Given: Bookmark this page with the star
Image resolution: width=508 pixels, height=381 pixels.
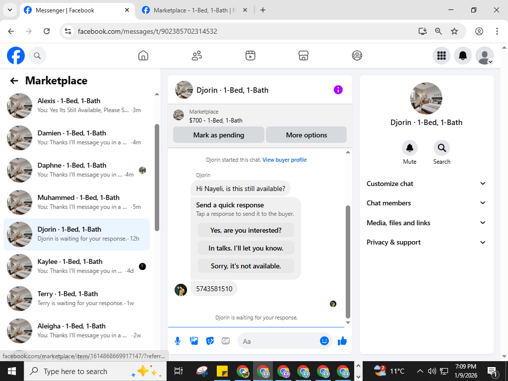Looking at the screenshot, I should [454, 31].
